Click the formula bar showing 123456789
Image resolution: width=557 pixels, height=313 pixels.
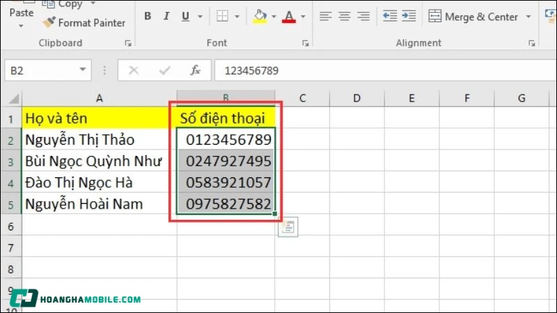point(386,71)
